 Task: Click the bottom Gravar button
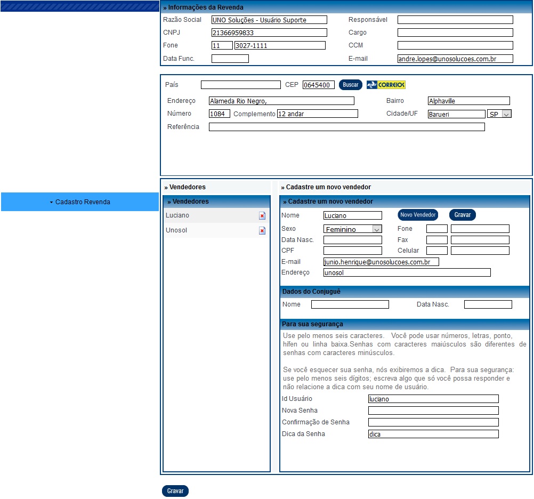click(x=175, y=491)
